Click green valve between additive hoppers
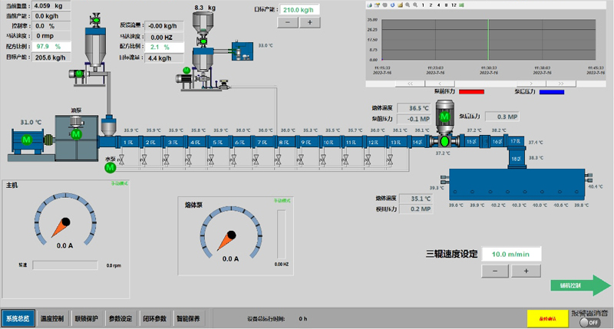The width and height of the screenshot is (614, 329). pos(203,41)
